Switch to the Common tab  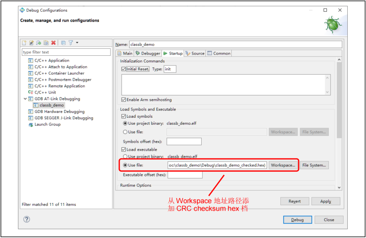click(x=219, y=53)
